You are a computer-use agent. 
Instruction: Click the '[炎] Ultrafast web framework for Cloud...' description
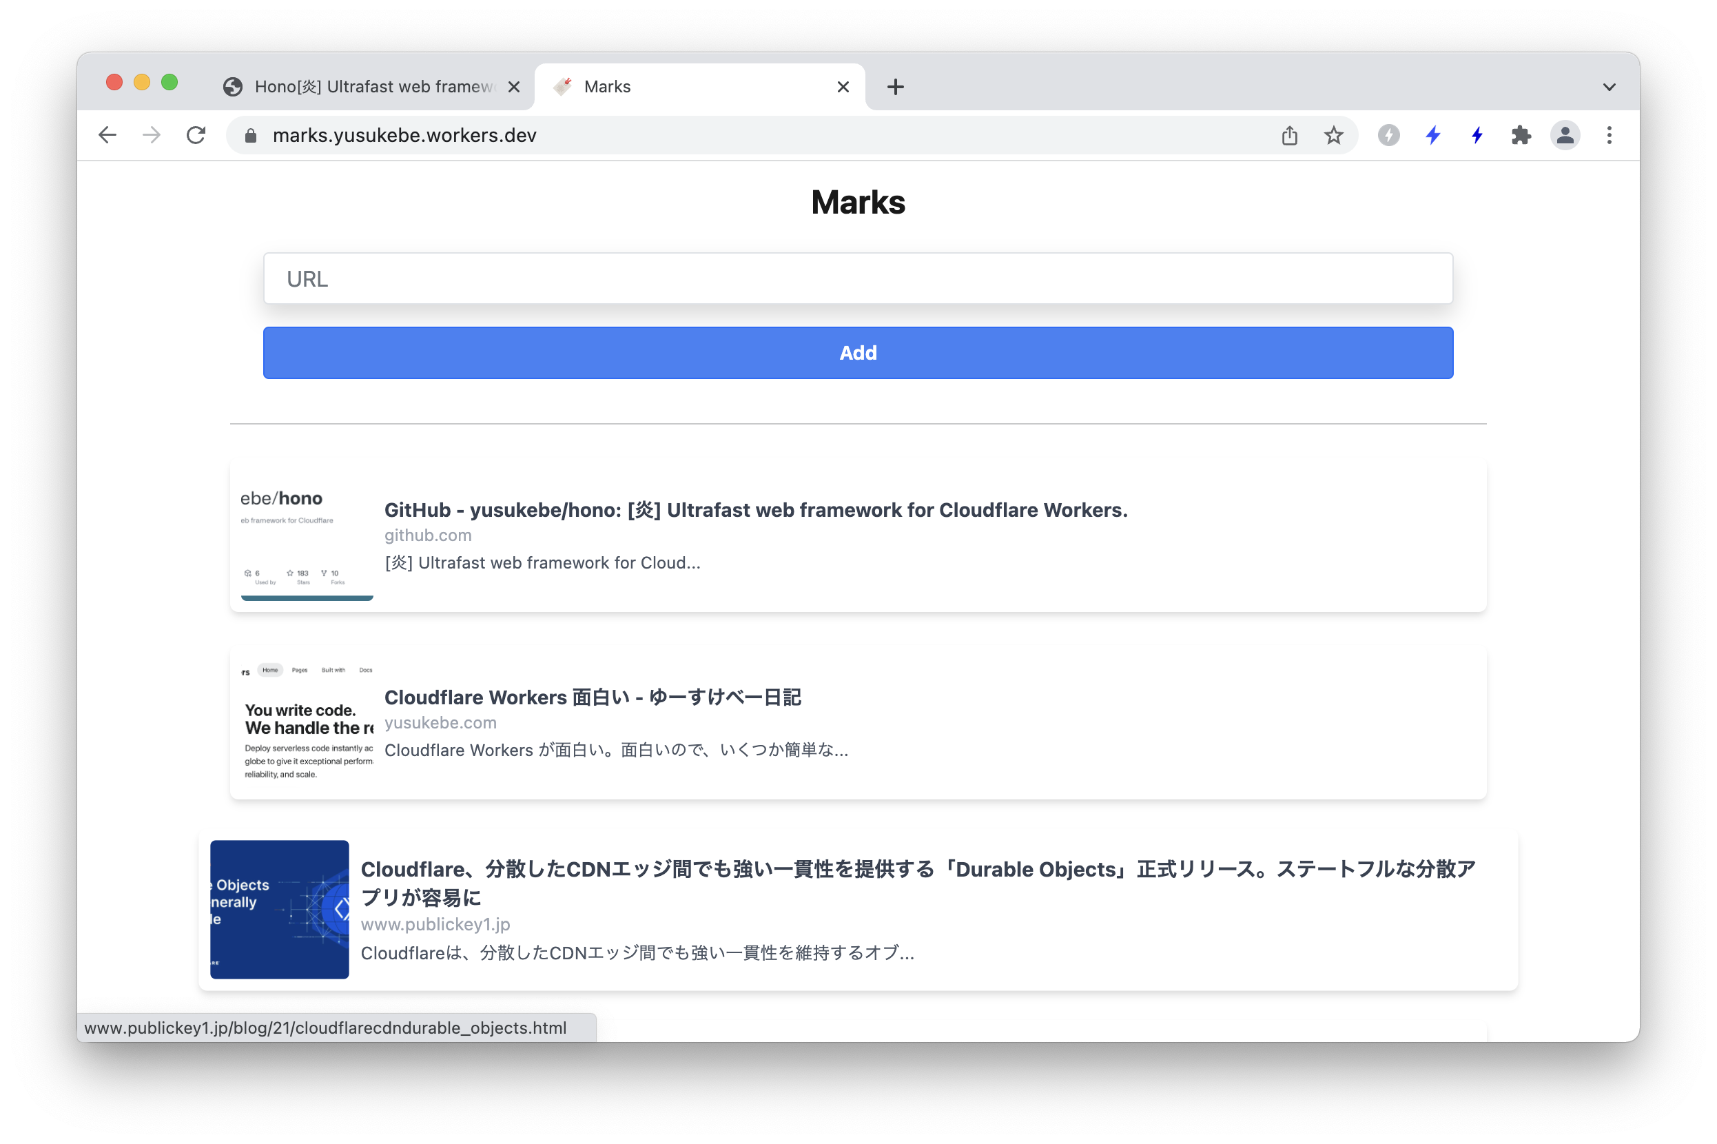pyautogui.click(x=542, y=563)
